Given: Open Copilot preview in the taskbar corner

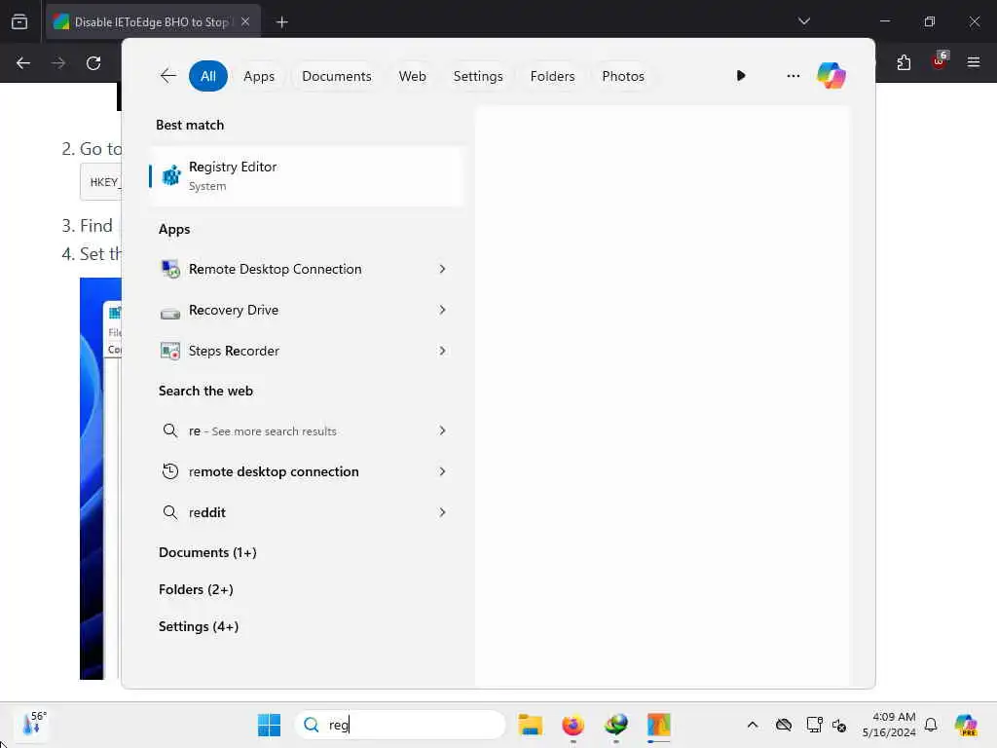Looking at the screenshot, I should click(966, 725).
